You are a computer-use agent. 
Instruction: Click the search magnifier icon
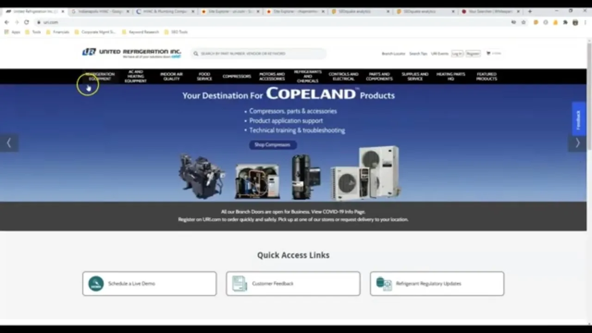point(196,54)
